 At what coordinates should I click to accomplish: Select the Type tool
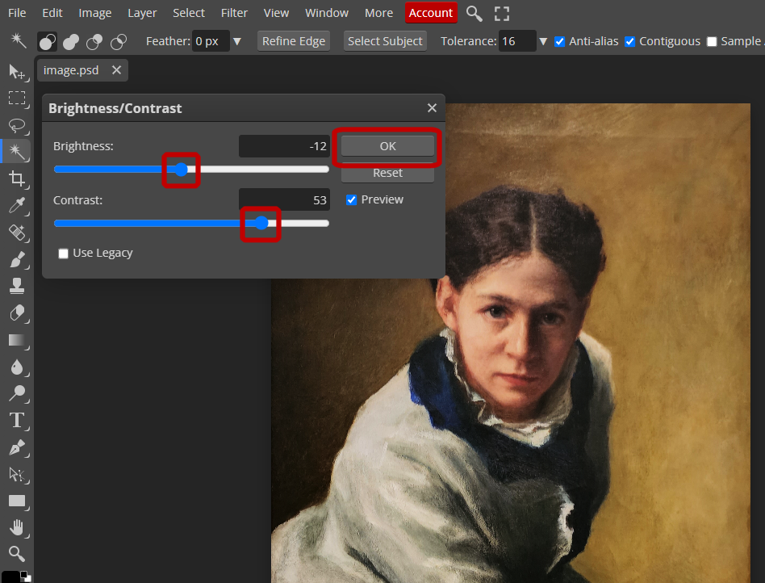(x=17, y=421)
